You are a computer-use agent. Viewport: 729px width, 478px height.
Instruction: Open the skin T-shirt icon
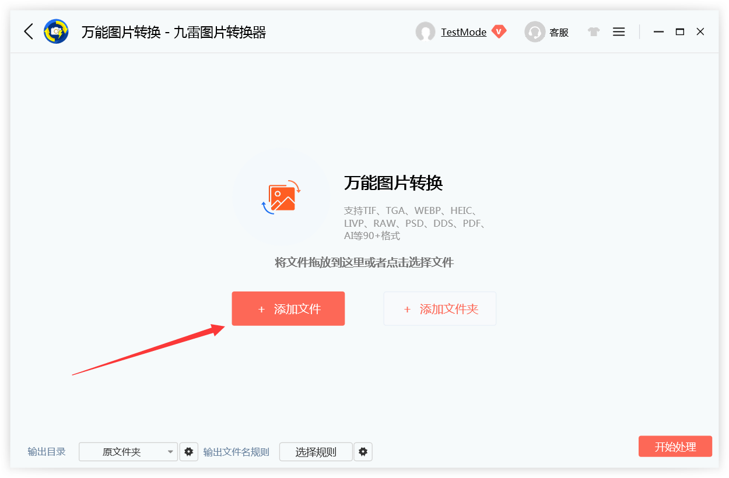pyautogui.click(x=594, y=32)
